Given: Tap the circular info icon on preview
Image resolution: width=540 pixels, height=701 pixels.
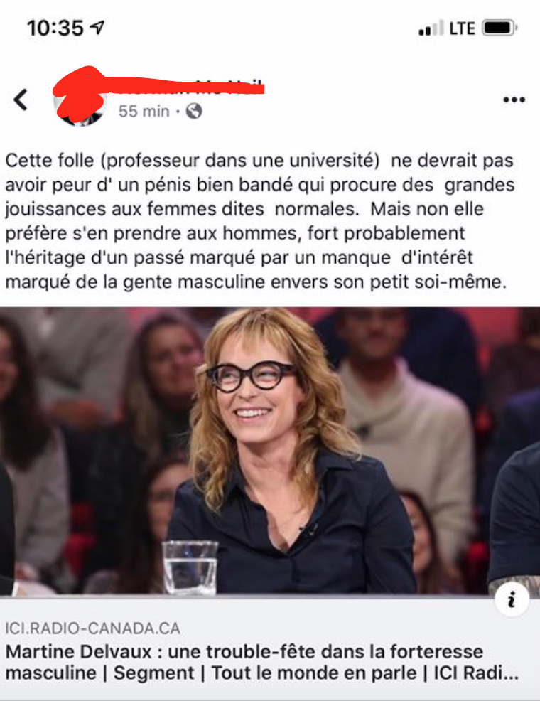Looking at the screenshot, I should 512,599.
